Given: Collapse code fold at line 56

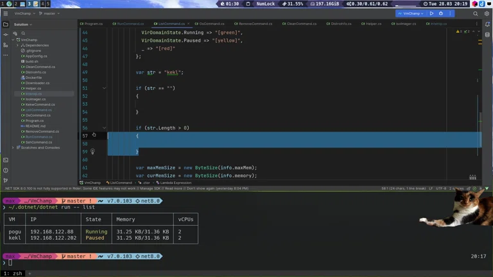Looking at the screenshot, I should (104, 128).
